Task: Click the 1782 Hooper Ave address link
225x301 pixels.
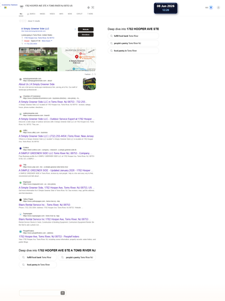Action: click(x=39, y=38)
